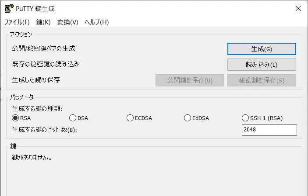Viewport: 308px width, 196px height.
Task: Click the 生成する鍵の種類 label
Action: click(37, 108)
